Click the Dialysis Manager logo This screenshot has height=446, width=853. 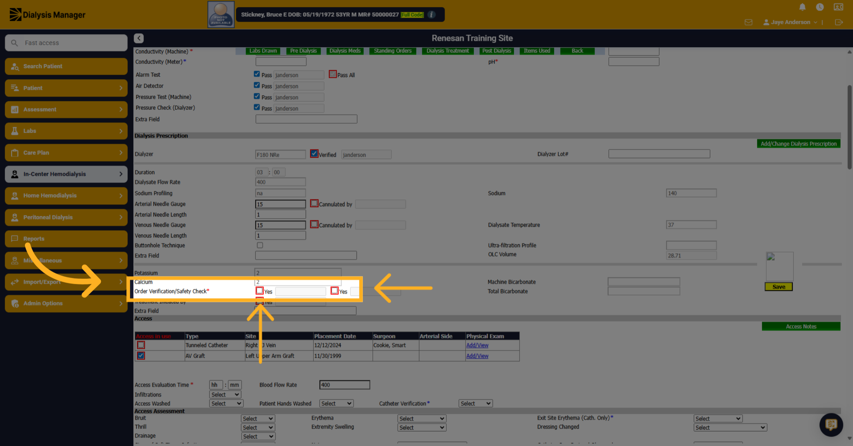point(47,15)
